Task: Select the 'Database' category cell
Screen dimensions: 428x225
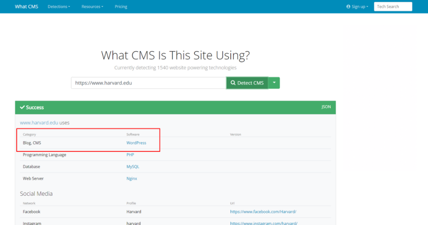Action: pos(31,166)
